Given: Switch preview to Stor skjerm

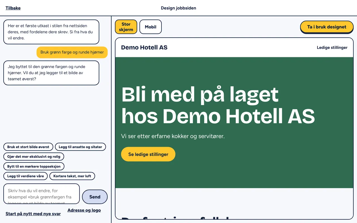Looking at the screenshot, I should 126,27.
